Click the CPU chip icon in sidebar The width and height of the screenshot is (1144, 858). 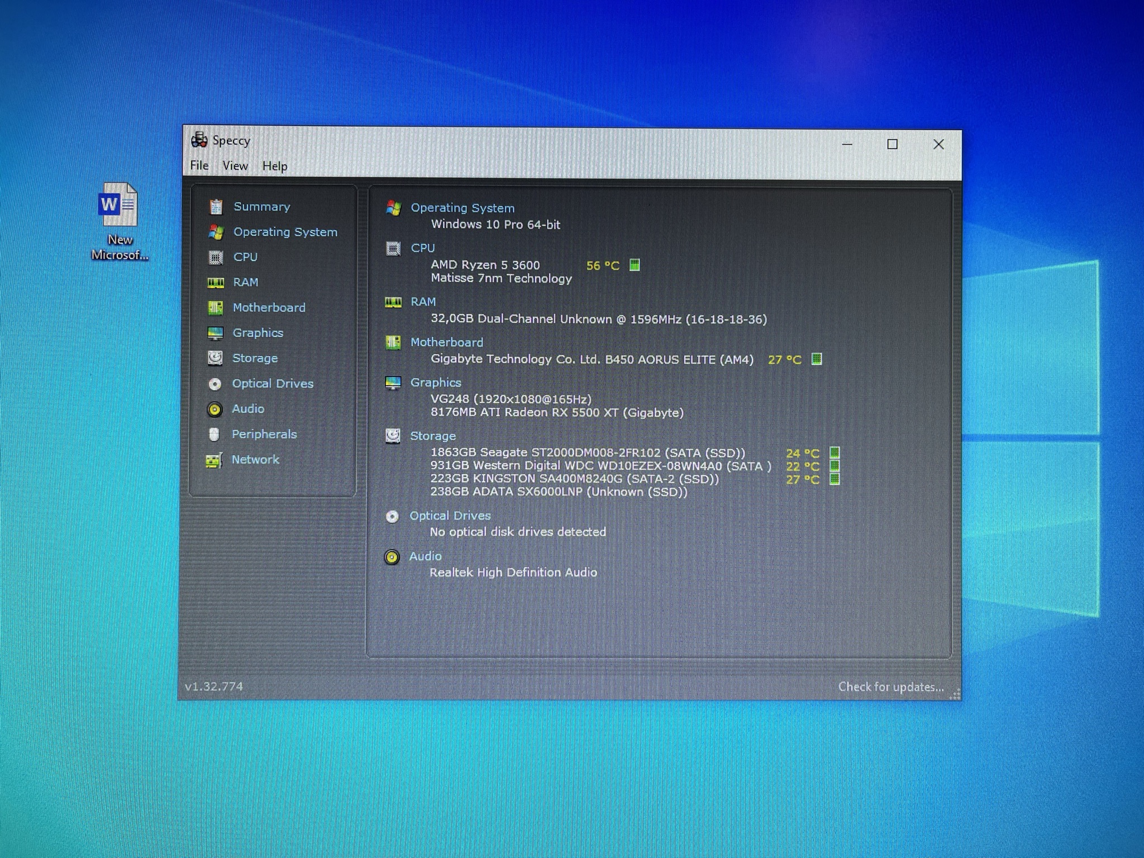pos(216,257)
